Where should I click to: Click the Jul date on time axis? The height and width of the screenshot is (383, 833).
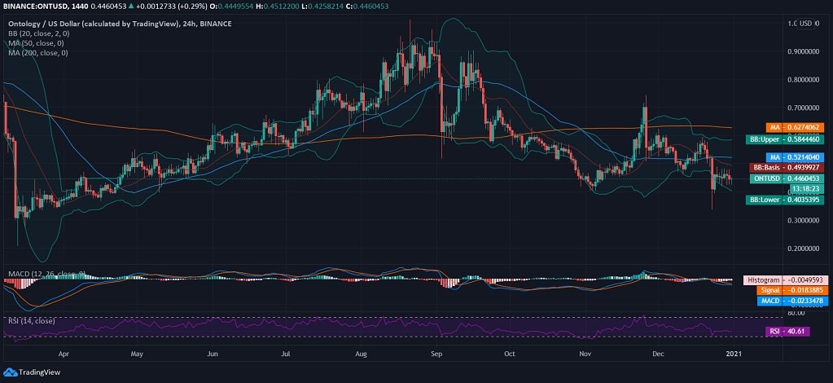point(286,353)
